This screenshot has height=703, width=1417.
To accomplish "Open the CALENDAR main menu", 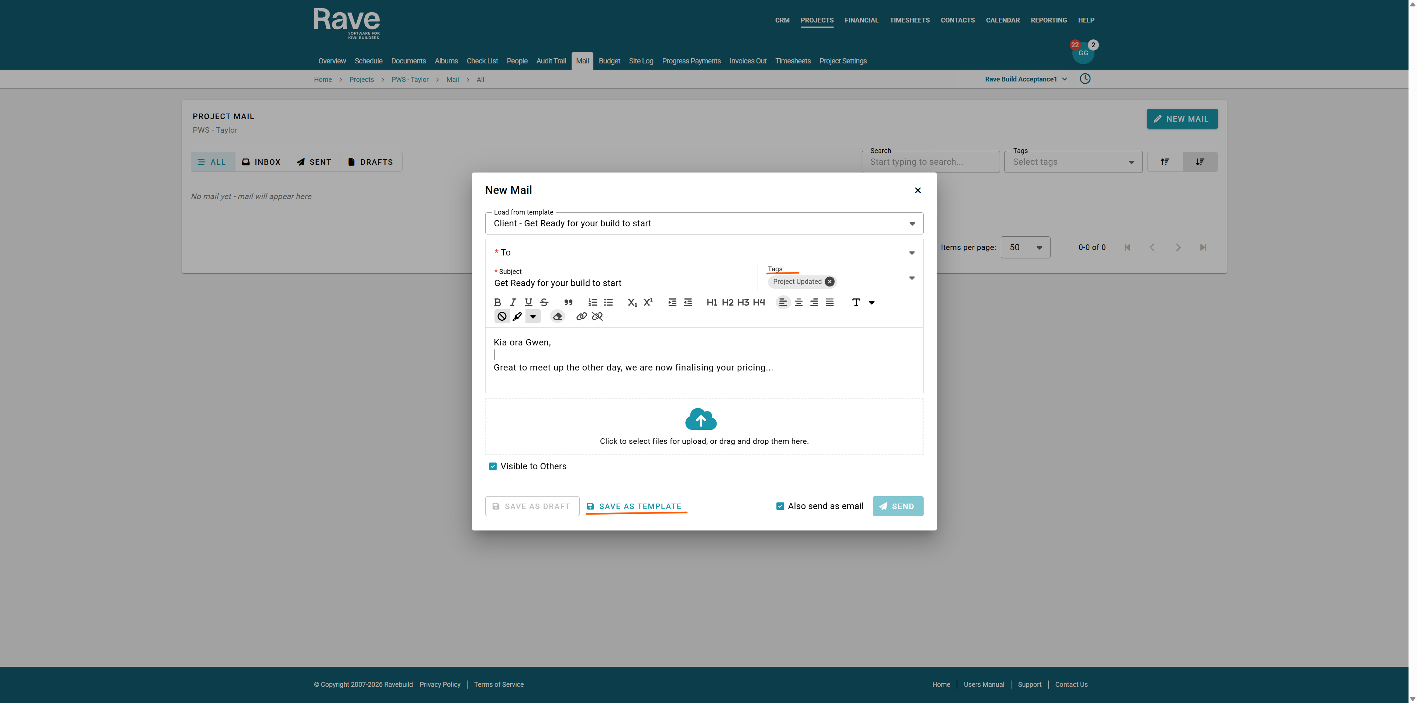I will coord(1002,20).
